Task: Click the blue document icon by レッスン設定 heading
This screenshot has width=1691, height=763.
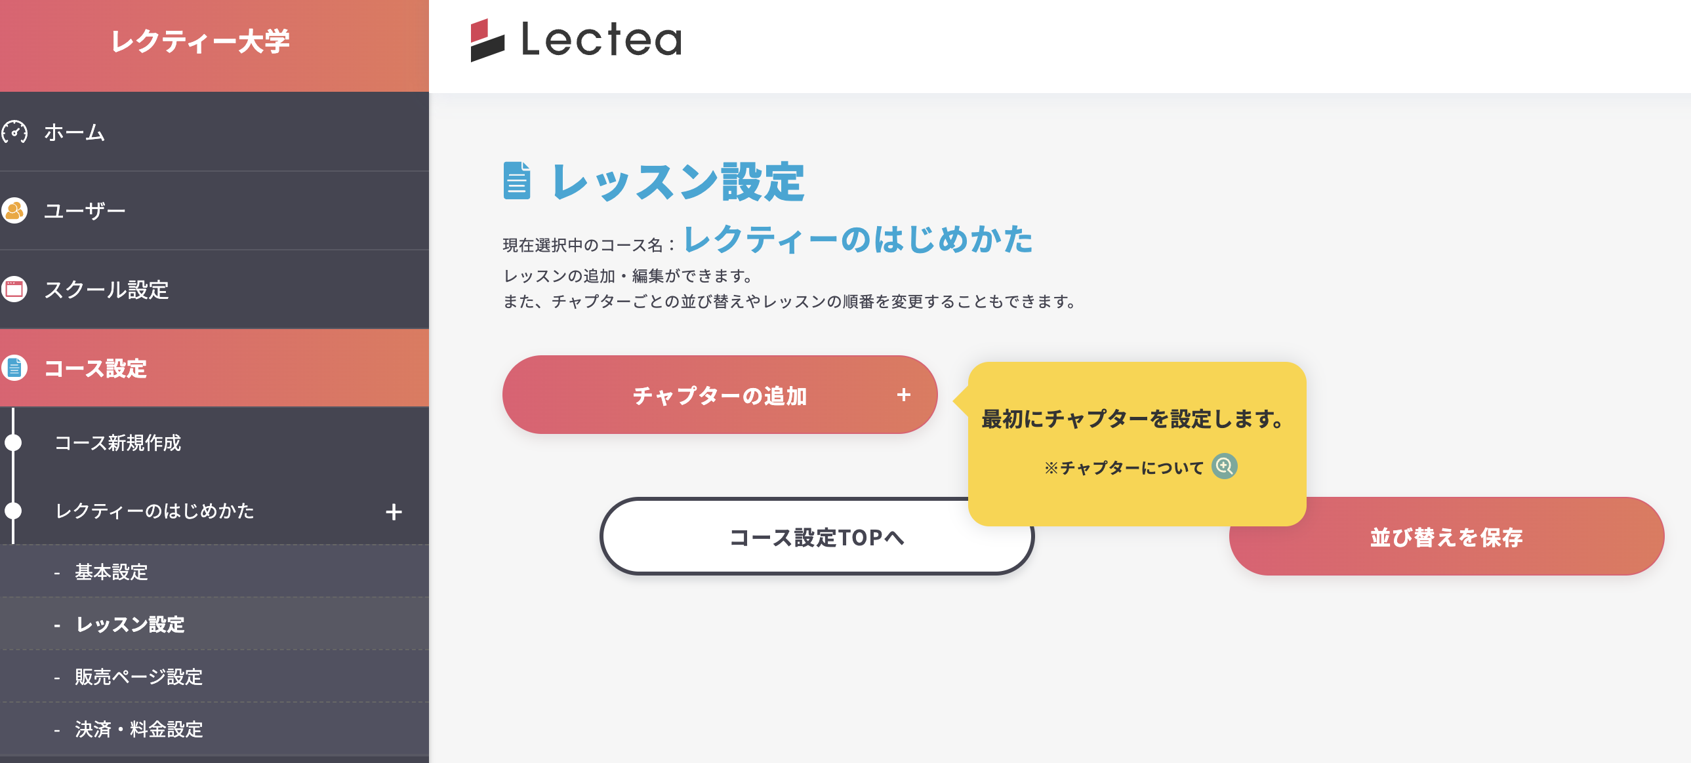Action: 517,180
